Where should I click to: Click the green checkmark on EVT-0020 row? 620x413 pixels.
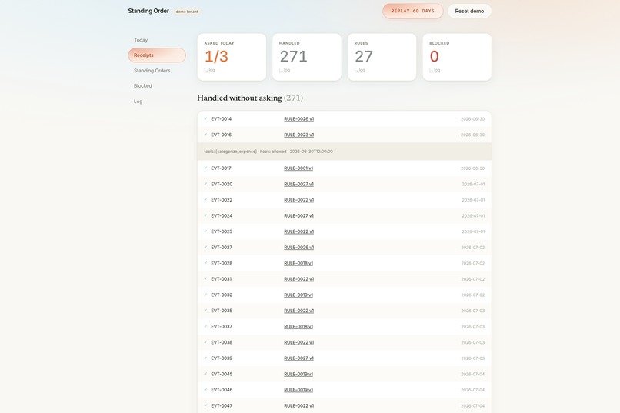tap(205, 184)
